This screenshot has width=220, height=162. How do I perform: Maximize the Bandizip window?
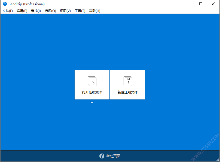click(x=201, y=4)
